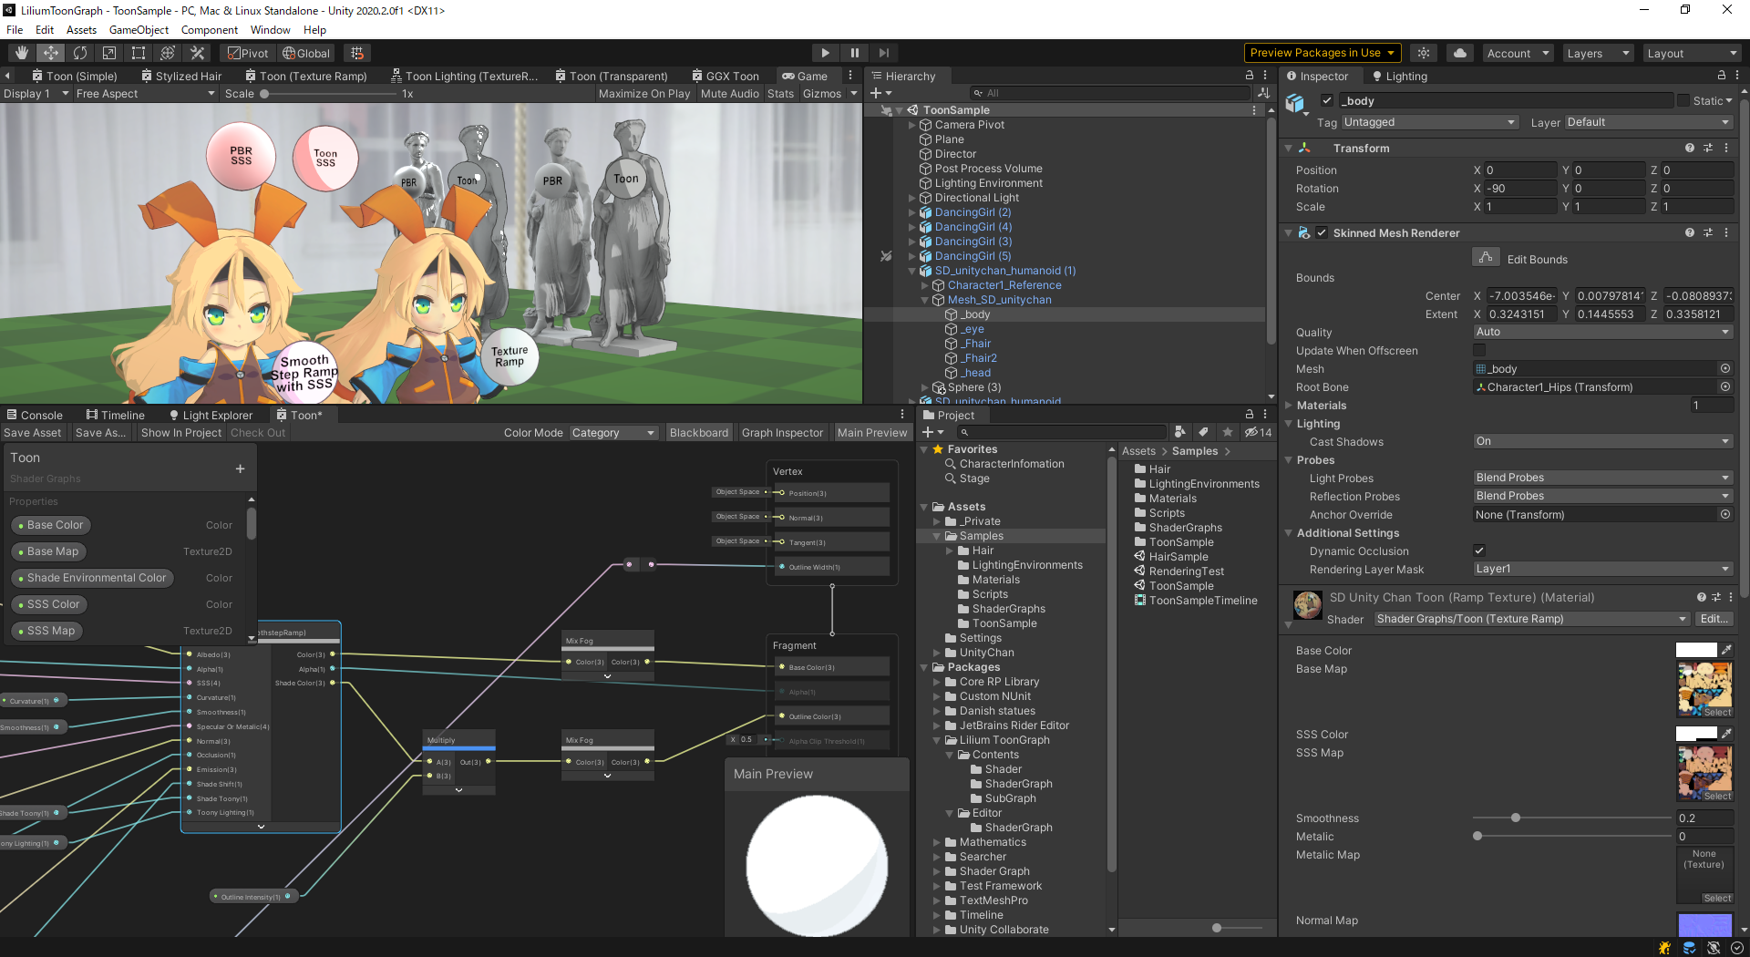Click the Step frame button
The image size is (1750, 957).
pos(883,53)
